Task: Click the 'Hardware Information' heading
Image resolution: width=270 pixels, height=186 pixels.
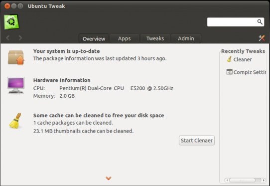Action: pyautogui.click(x=62, y=80)
